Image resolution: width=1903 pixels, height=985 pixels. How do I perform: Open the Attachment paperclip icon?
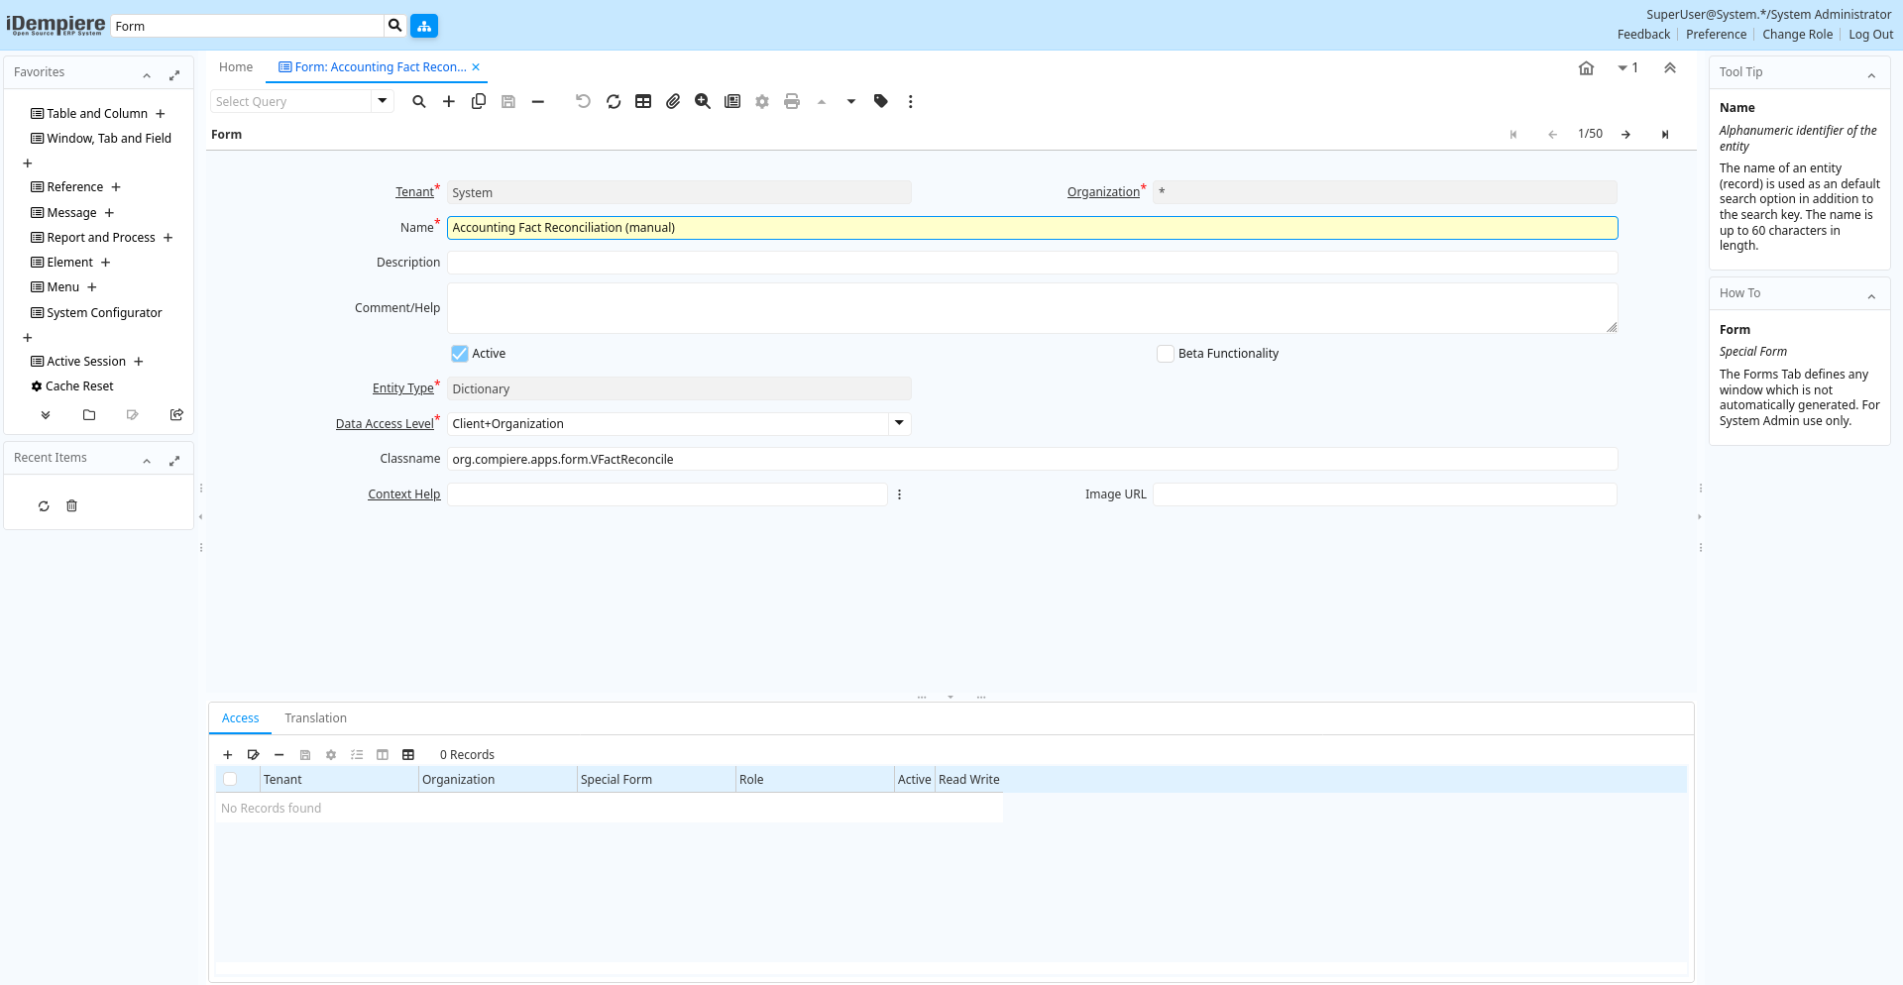coord(673,101)
